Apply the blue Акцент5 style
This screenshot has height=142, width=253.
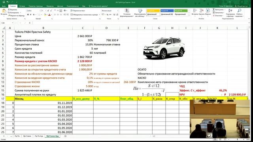[x=167, y=11]
